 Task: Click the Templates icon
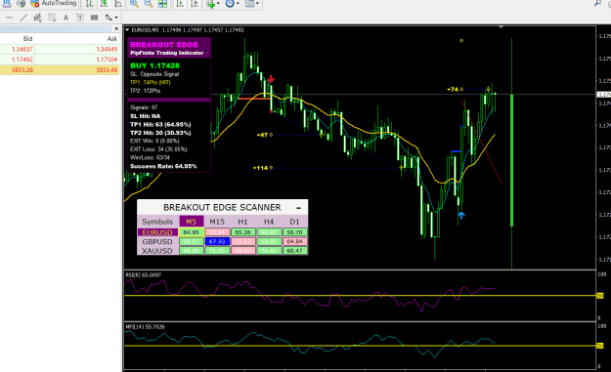[249, 4]
